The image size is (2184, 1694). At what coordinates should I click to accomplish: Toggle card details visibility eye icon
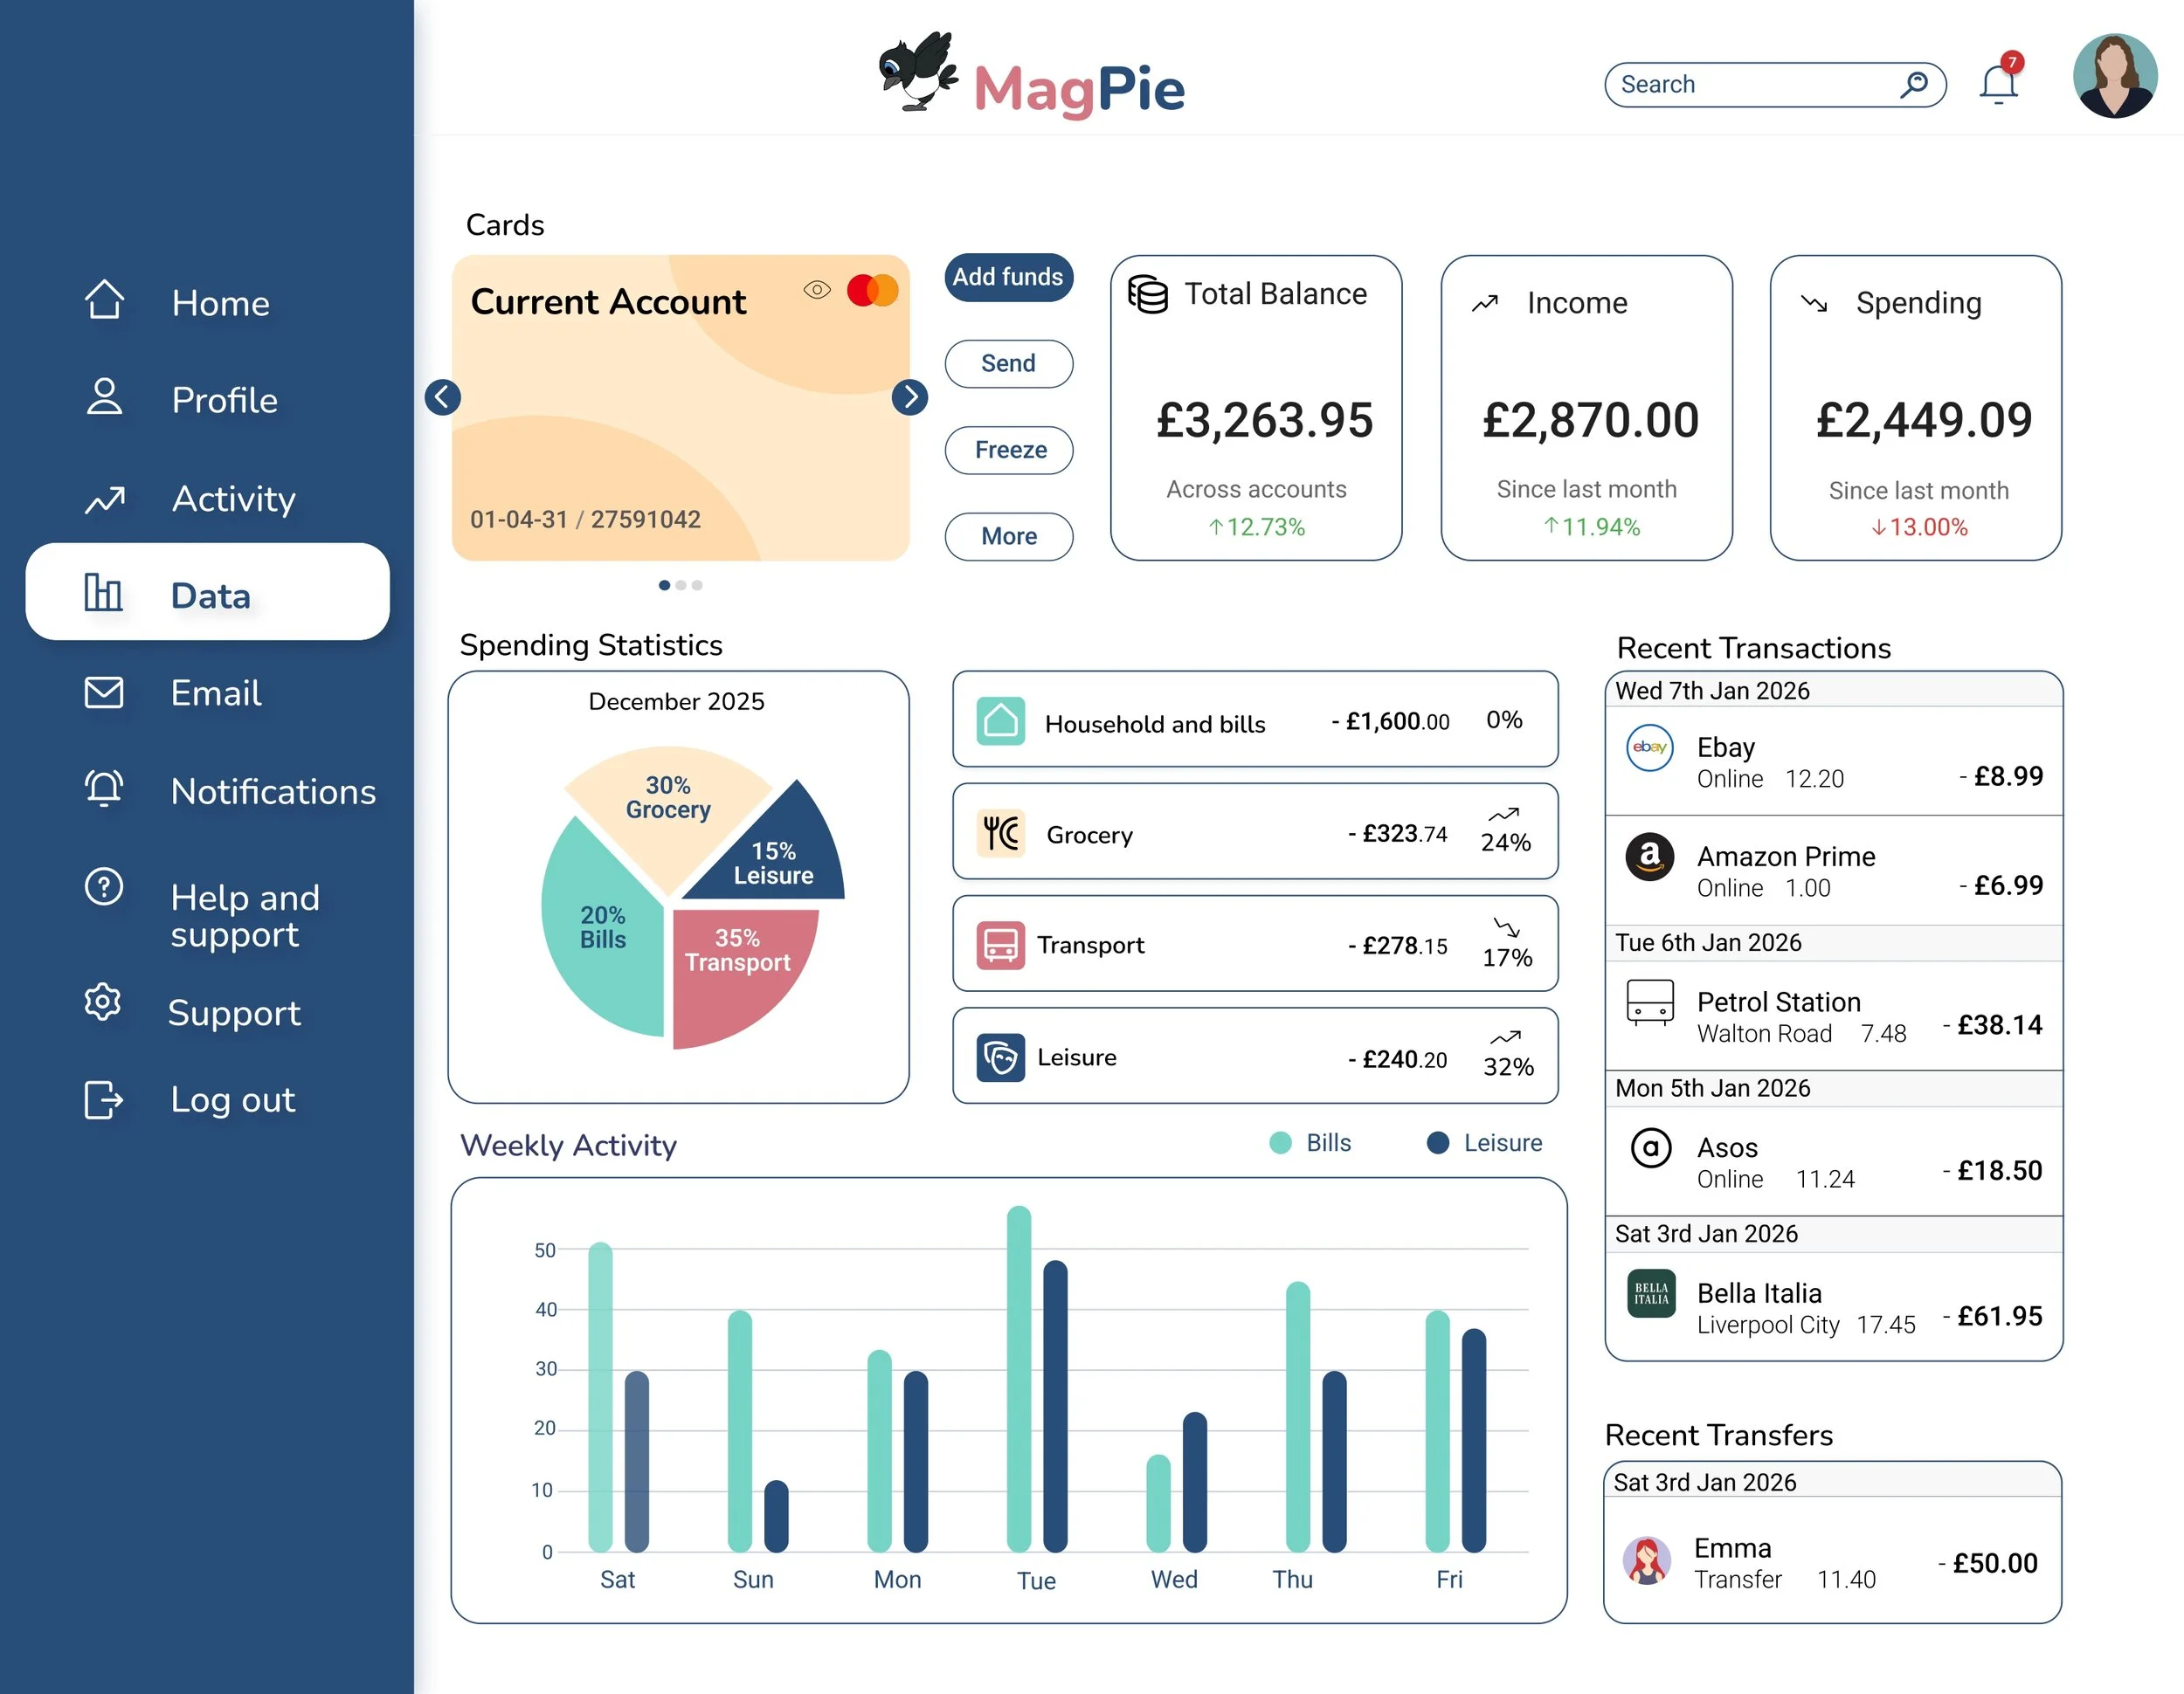coord(817,290)
